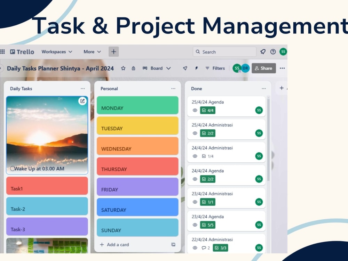Open the red Task1 card

47,186
